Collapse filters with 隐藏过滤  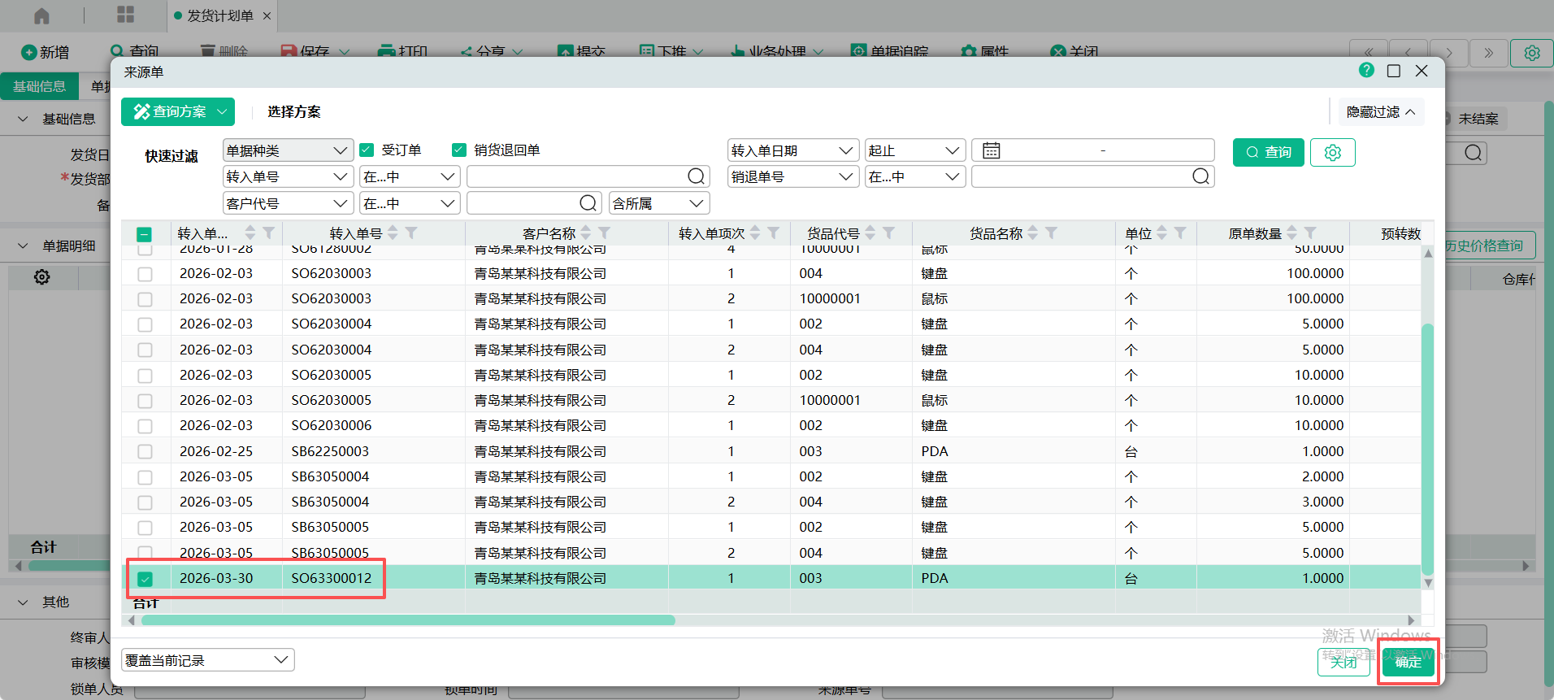1380,112
